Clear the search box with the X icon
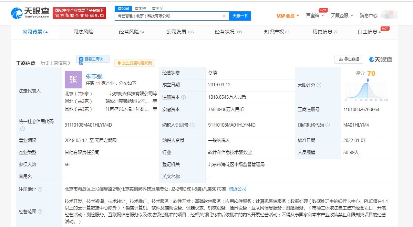 224,16
